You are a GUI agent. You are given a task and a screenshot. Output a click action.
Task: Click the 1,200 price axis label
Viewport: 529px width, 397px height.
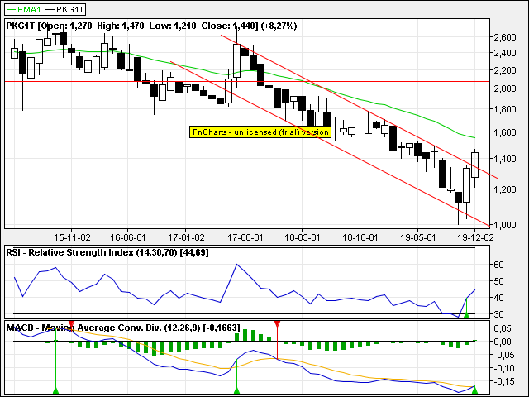click(505, 189)
